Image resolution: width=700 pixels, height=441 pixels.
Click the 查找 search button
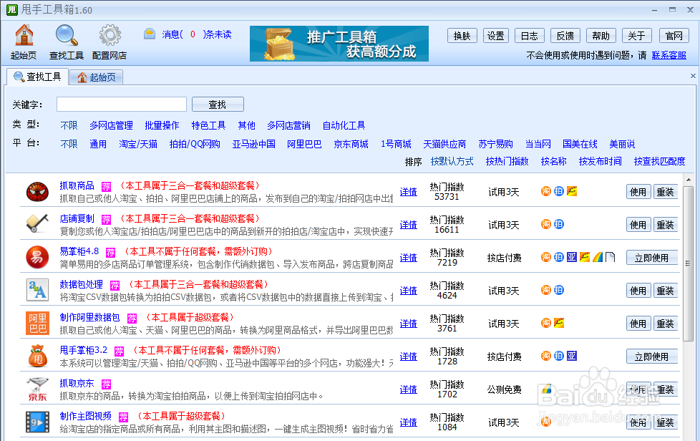[x=218, y=104]
